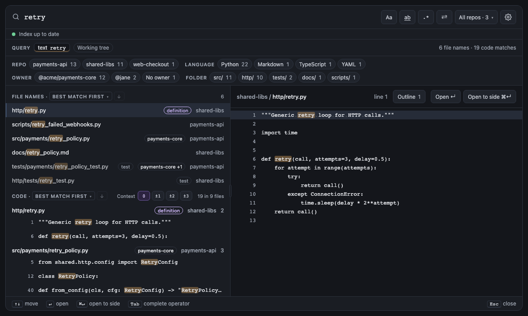Toggle case-sensitive matching (Aa)
The image size is (528, 316).
[389, 17]
